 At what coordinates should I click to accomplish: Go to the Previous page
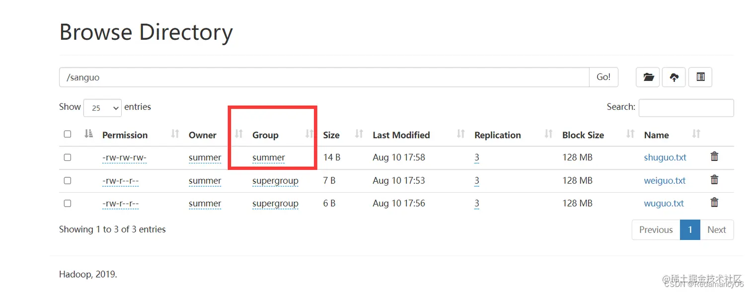pyautogui.click(x=656, y=230)
